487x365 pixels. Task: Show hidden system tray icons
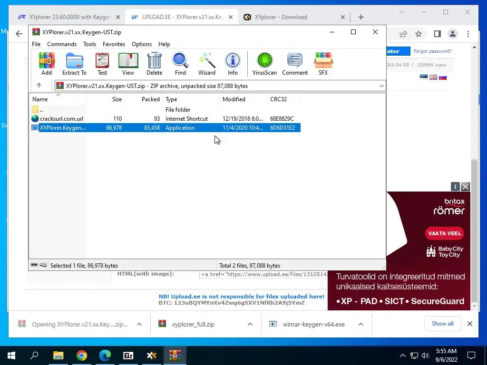402,355
